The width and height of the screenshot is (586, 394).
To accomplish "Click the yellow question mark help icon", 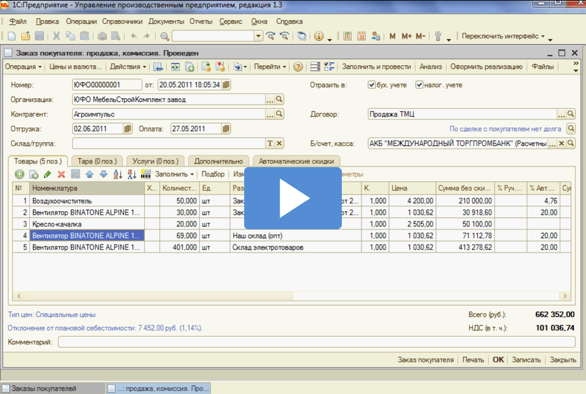I will click(x=298, y=67).
